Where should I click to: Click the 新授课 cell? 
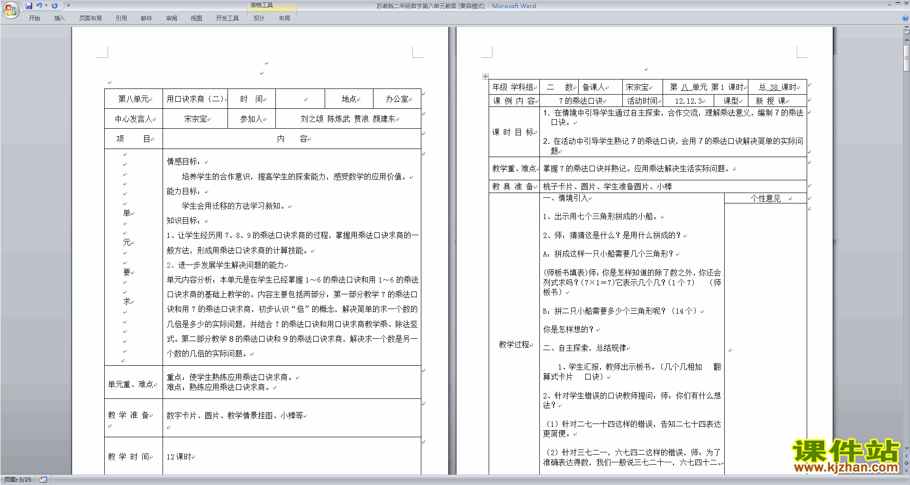pos(777,101)
